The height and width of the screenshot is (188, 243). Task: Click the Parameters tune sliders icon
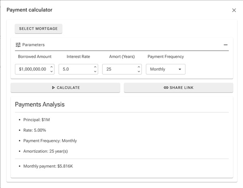pos(18,45)
